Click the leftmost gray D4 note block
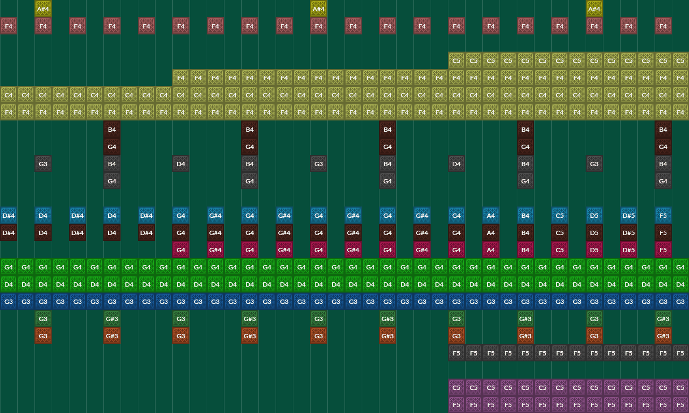Screen dimensions: 689x413 181,163
